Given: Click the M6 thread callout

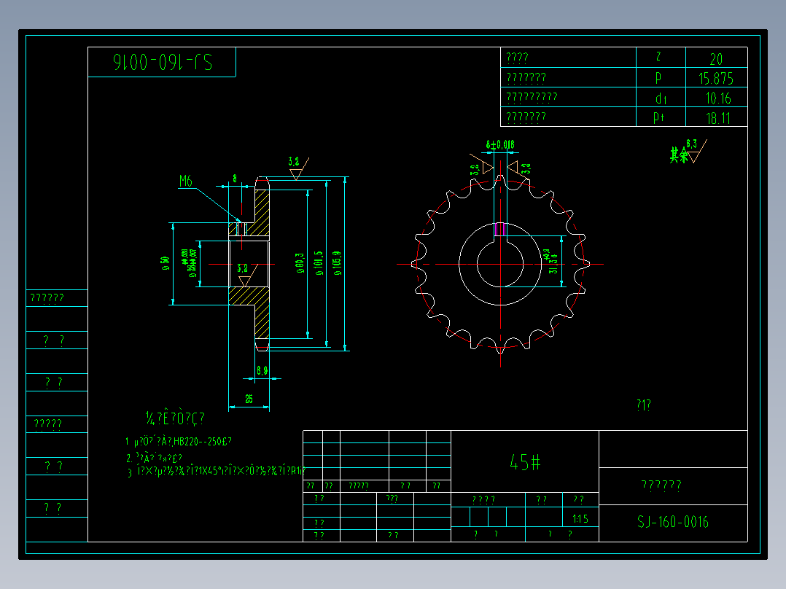Looking at the screenshot, I should pos(185,181).
